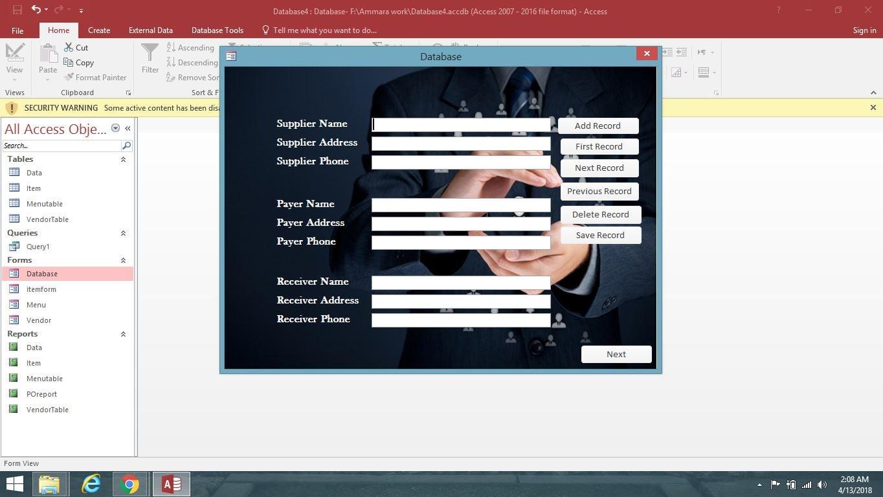Click the Next button on the form
Viewport: 883px width, 497px height.
click(x=615, y=354)
